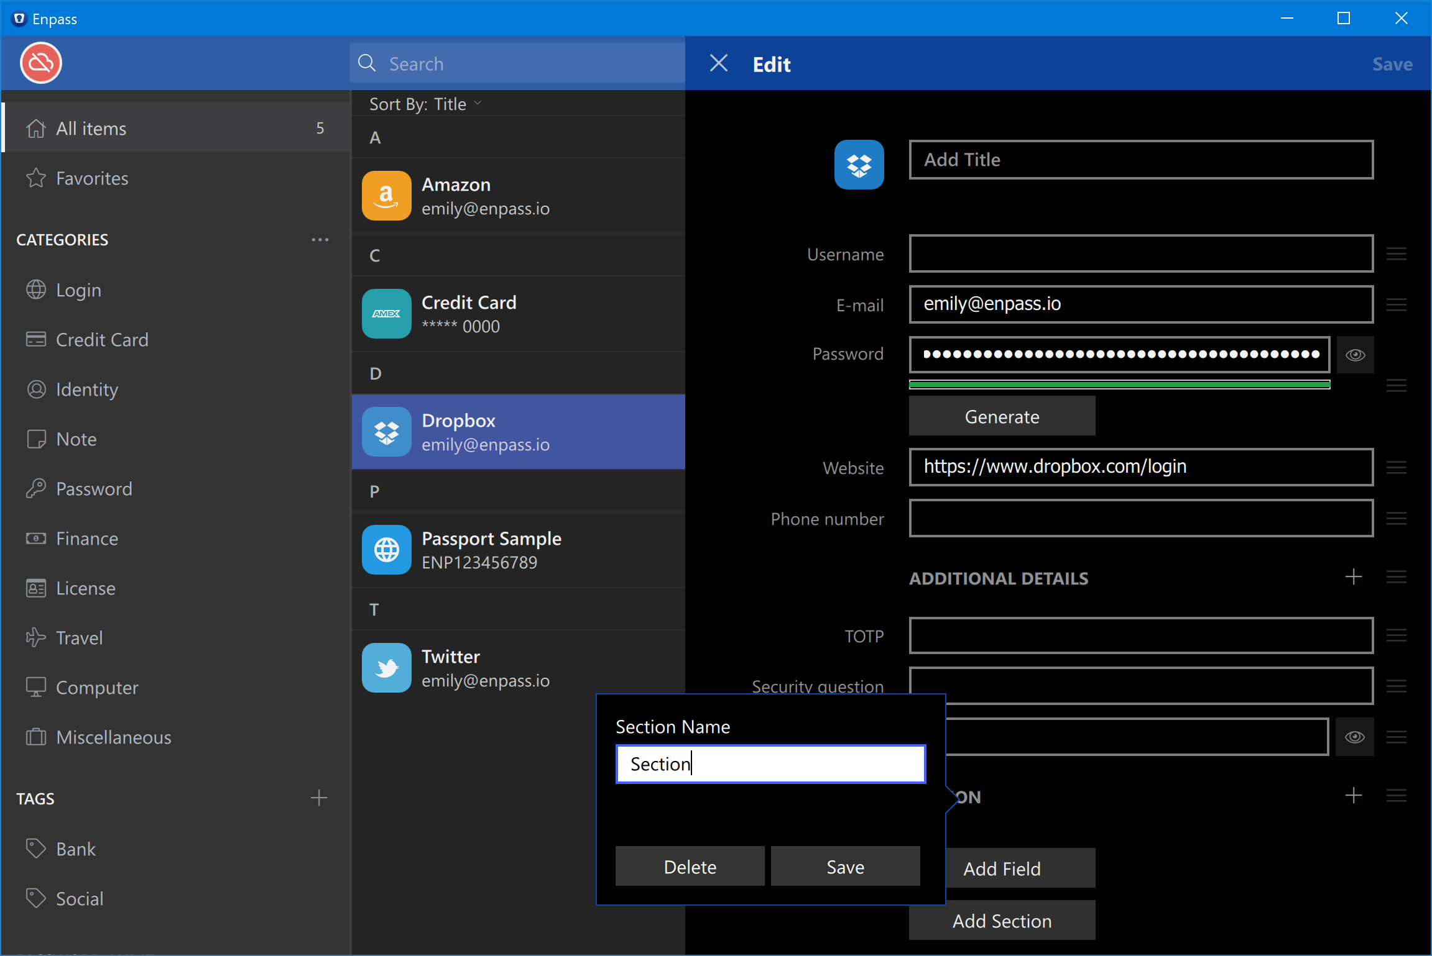Select the Miscellaneous category
The image size is (1432, 956).
coord(176,737)
